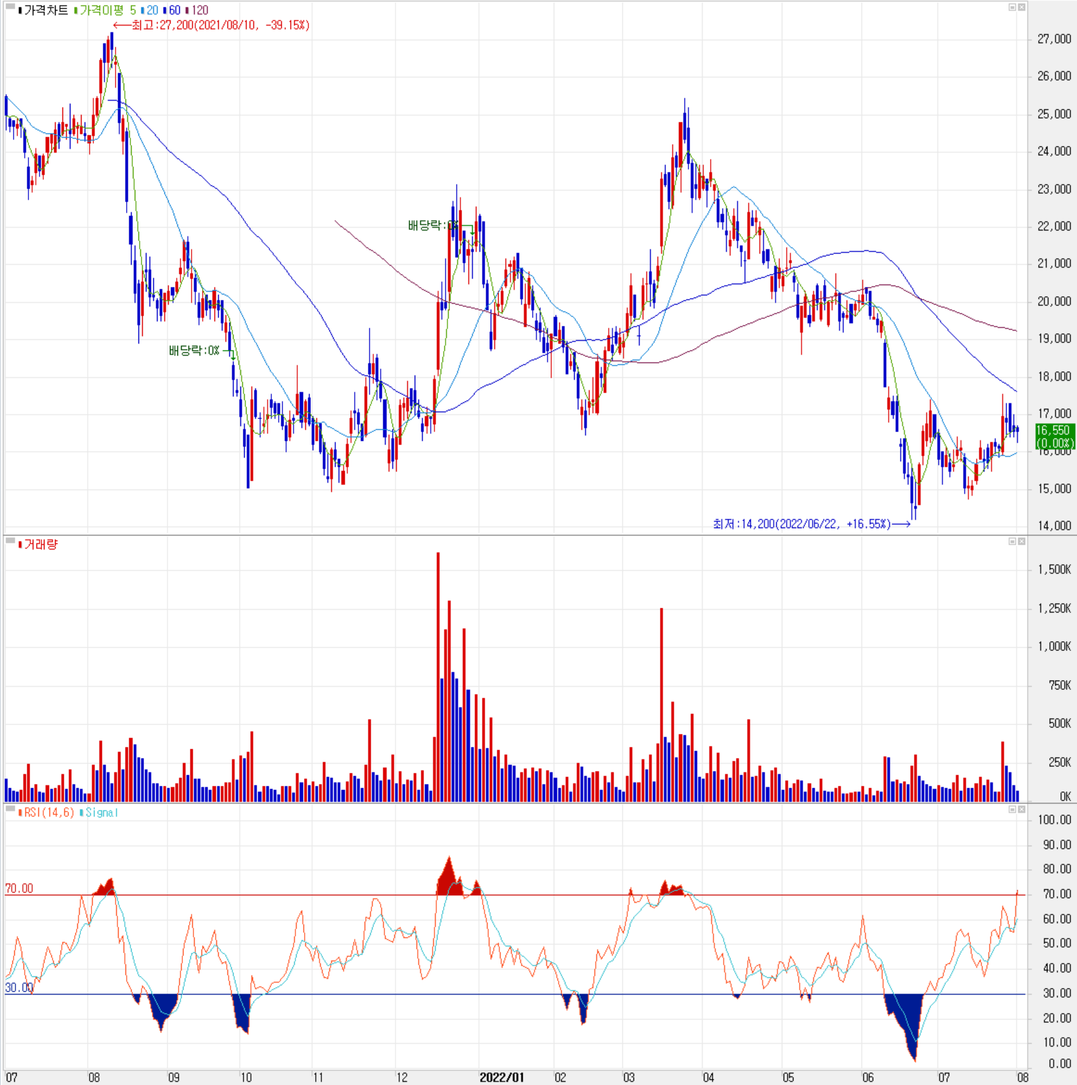
Task: Click the 최고:27,200 high price annotation
Action: click(x=211, y=25)
